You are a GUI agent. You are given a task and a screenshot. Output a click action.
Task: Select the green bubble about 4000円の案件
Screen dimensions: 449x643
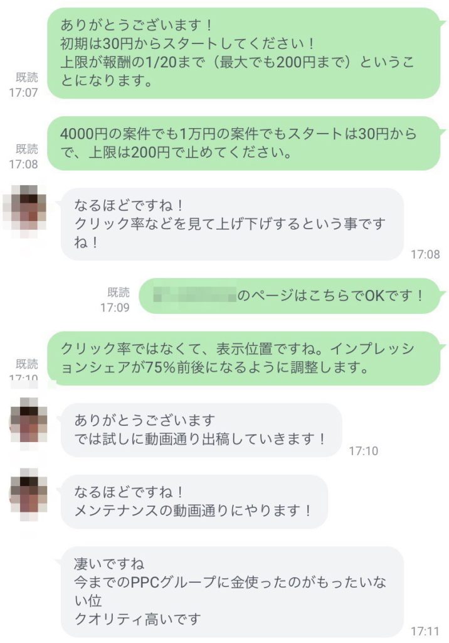tap(245, 143)
